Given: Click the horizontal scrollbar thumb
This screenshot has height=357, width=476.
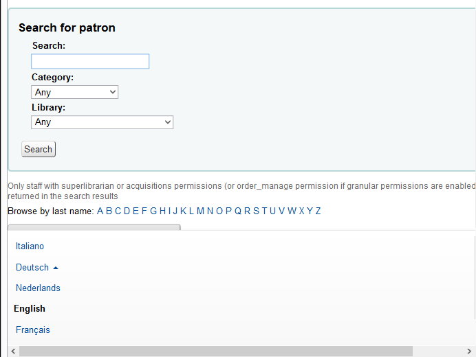Looking at the screenshot, I should coord(215,351).
